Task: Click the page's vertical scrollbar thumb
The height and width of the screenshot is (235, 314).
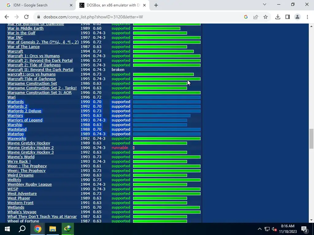Action: tap(311, 139)
